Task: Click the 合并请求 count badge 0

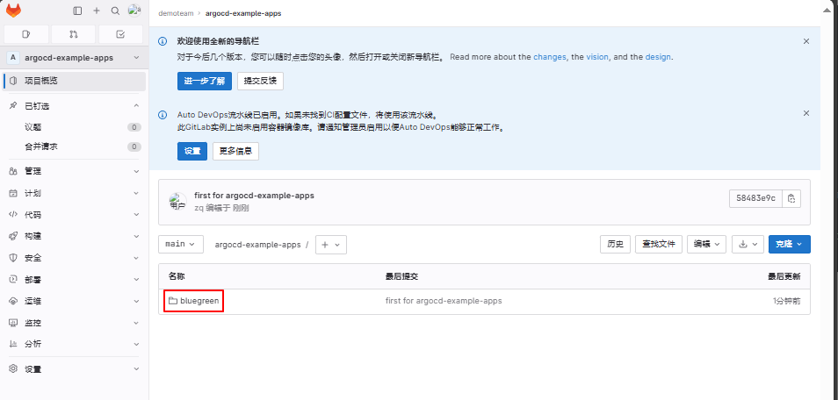Action: 134,146
